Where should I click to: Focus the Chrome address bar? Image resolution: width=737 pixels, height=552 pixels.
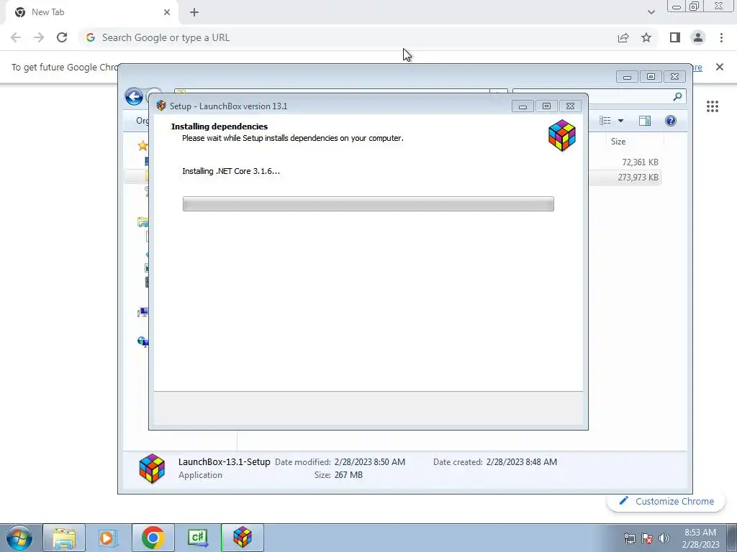click(x=347, y=37)
